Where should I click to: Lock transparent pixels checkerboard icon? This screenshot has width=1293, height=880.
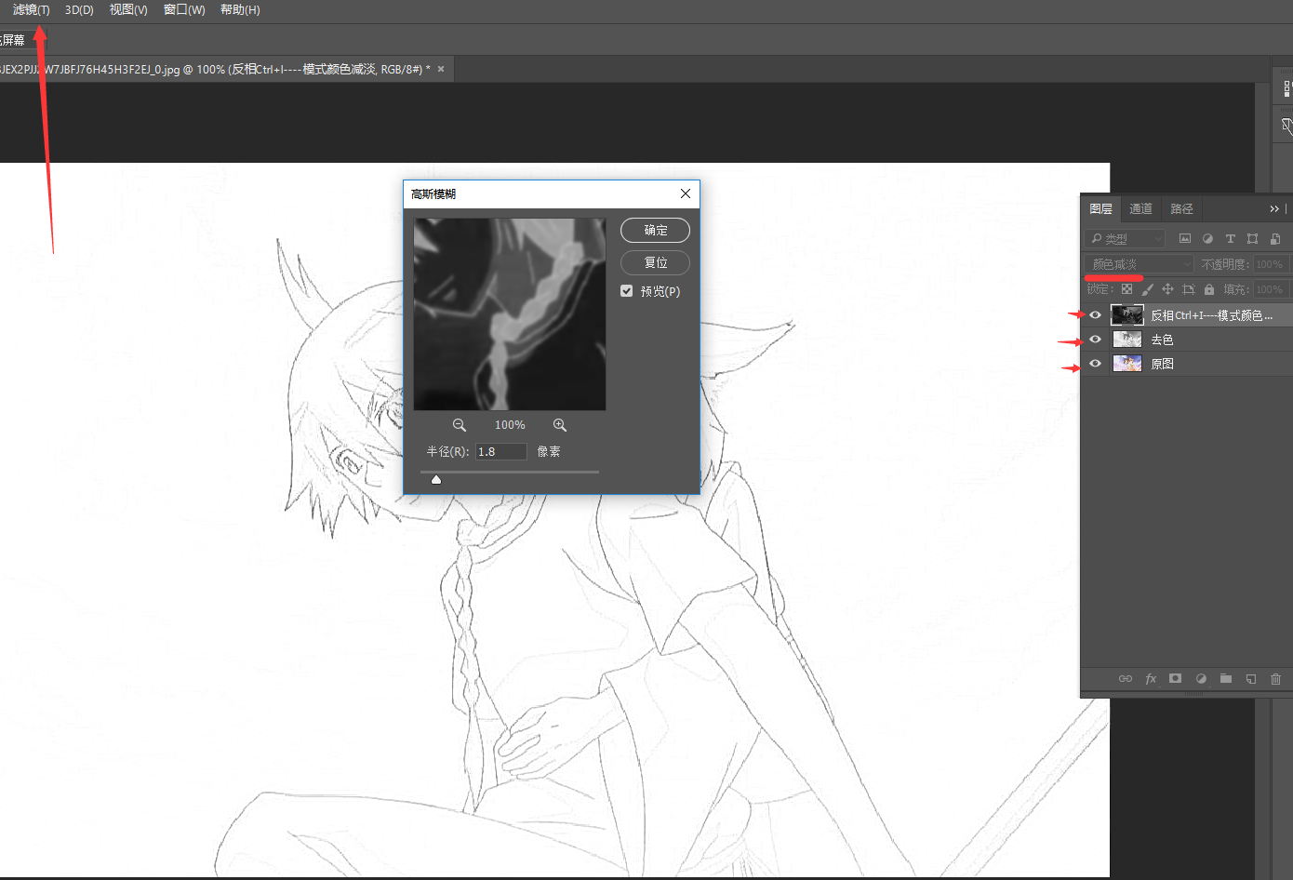coord(1126,289)
